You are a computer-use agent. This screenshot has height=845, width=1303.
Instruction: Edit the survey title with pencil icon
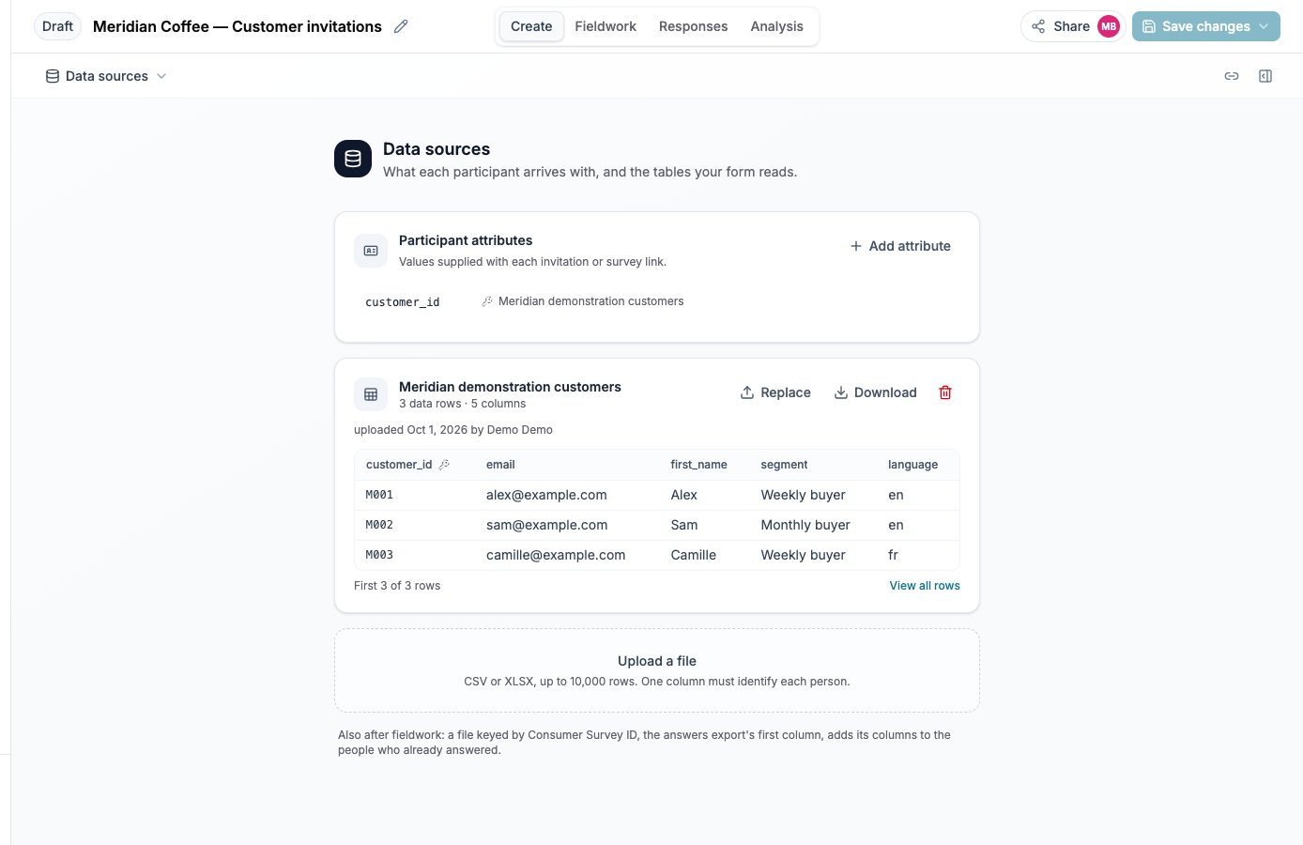tap(401, 26)
